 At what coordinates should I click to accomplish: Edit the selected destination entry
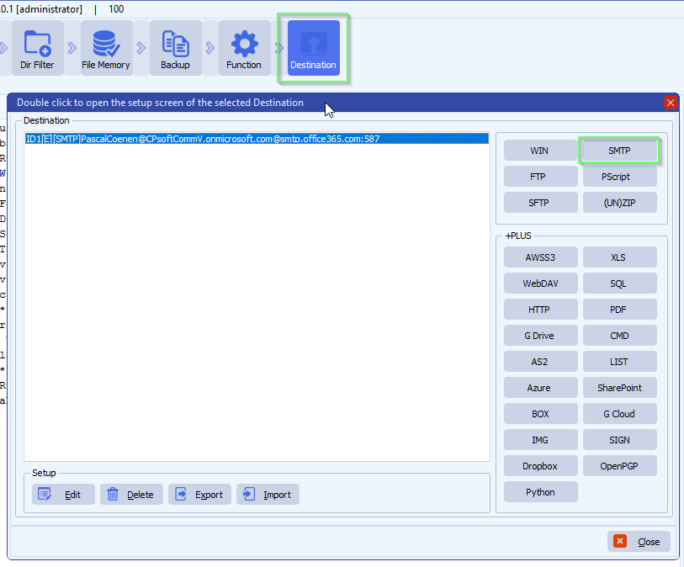[62, 494]
